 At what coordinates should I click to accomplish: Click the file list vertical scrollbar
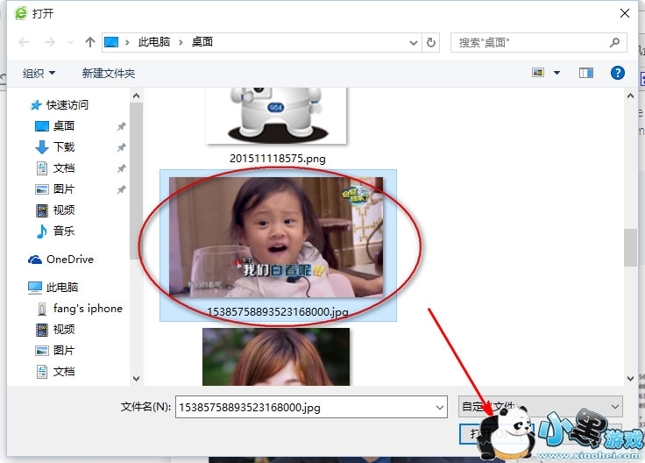click(x=630, y=248)
